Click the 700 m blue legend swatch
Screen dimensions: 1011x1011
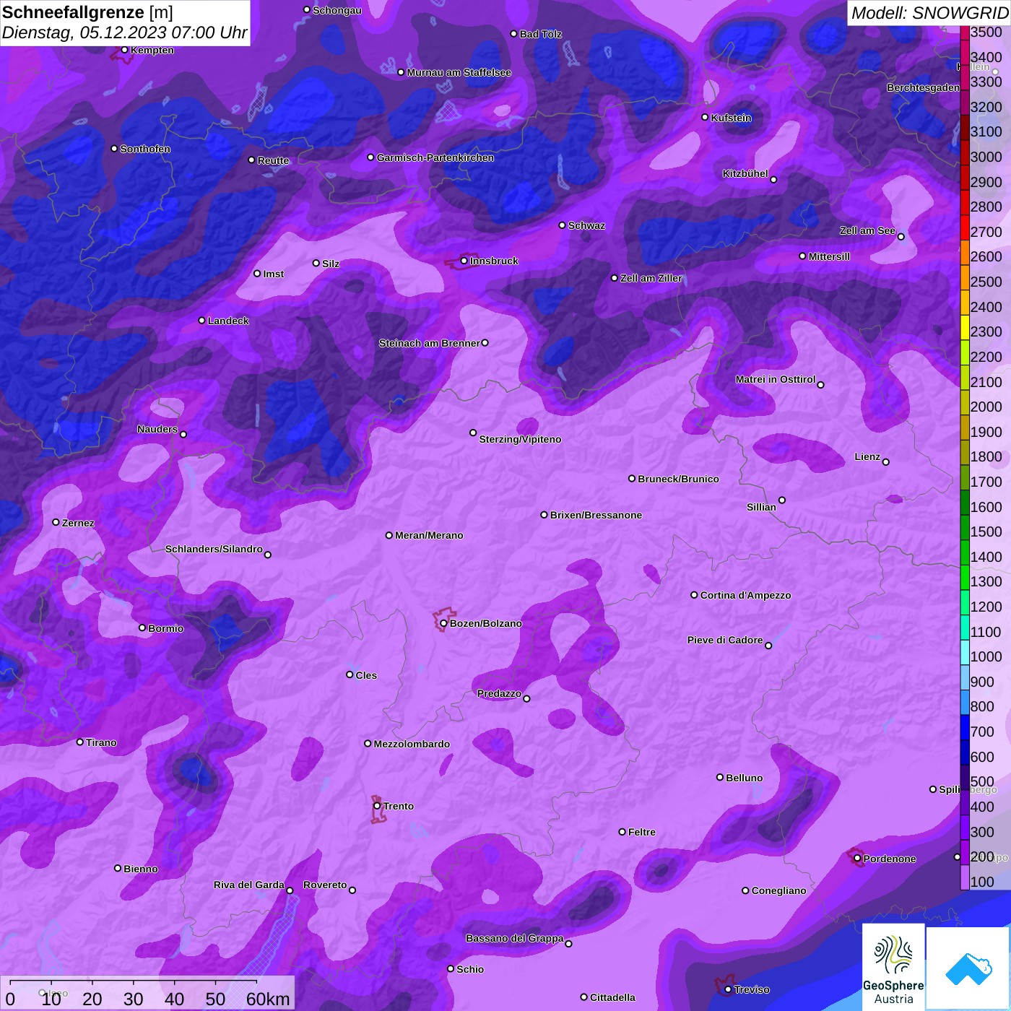click(965, 727)
